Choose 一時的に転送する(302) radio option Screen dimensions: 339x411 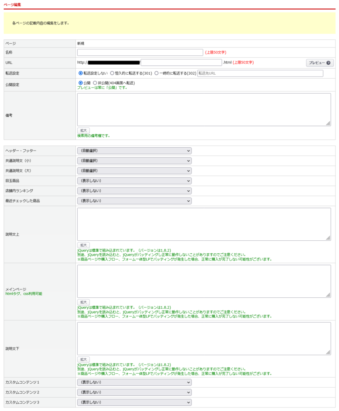pyautogui.click(x=157, y=73)
